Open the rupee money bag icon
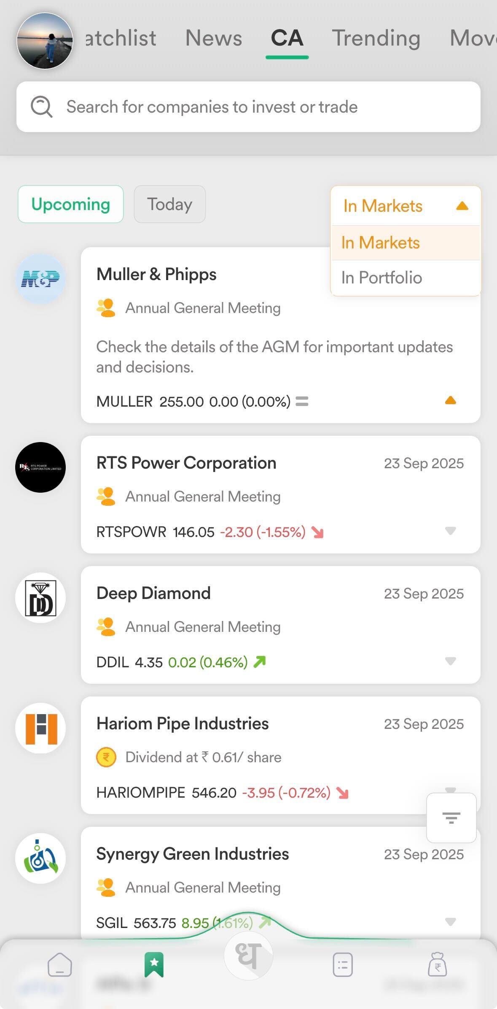497x1009 pixels. (x=437, y=964)
